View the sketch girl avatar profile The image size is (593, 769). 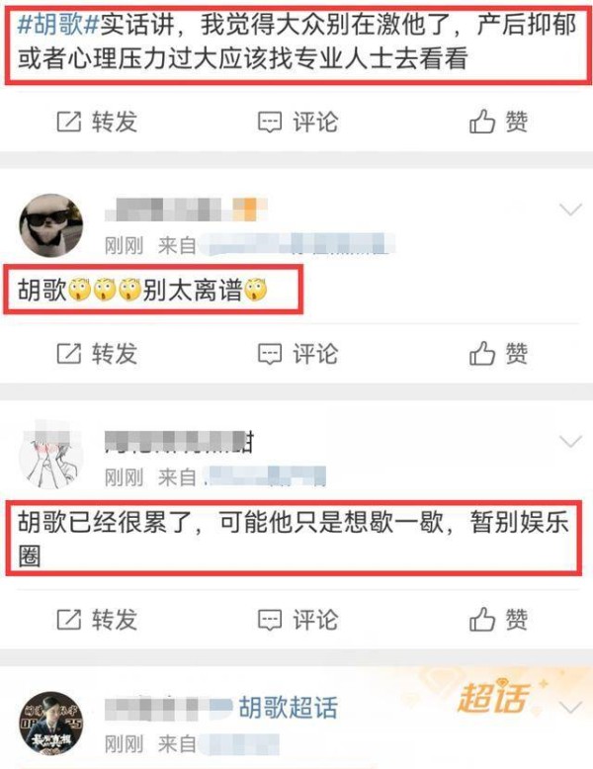[50, 455]
